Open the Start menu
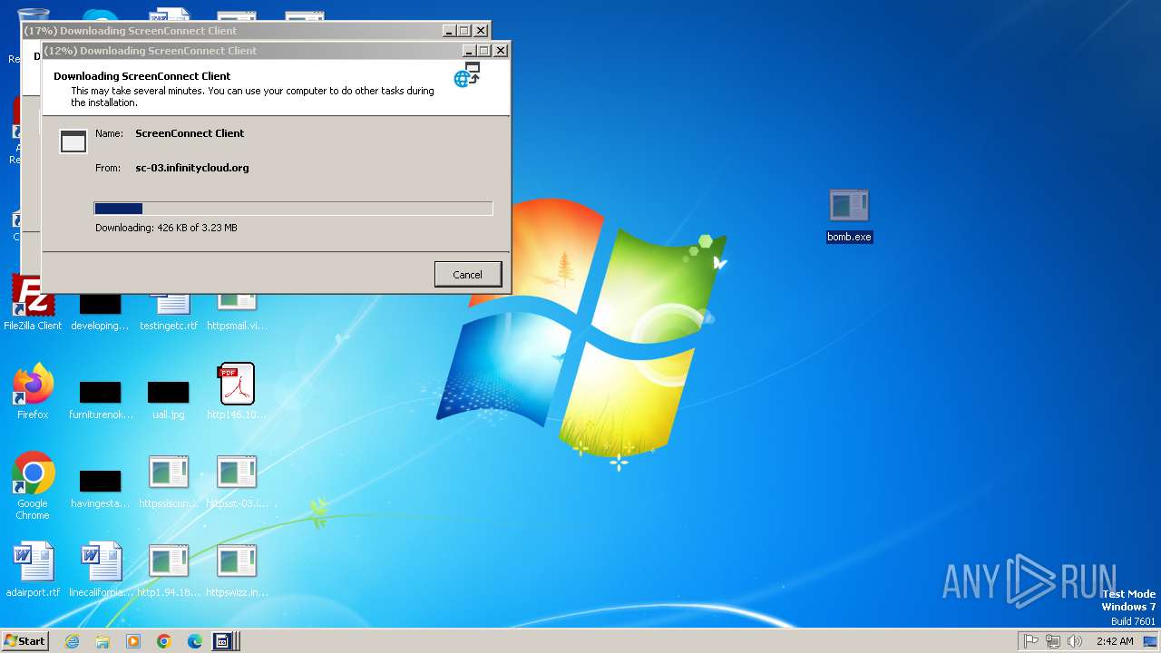 (24, 641)
